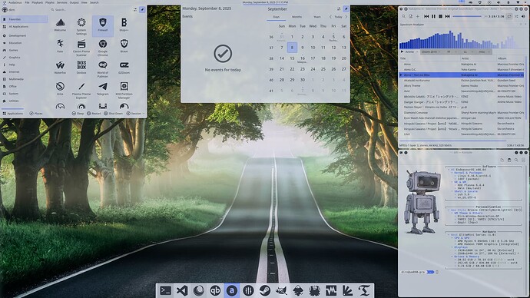Launch VS Code from the dock
530x298 pixels.
click(x=182, y=290)
